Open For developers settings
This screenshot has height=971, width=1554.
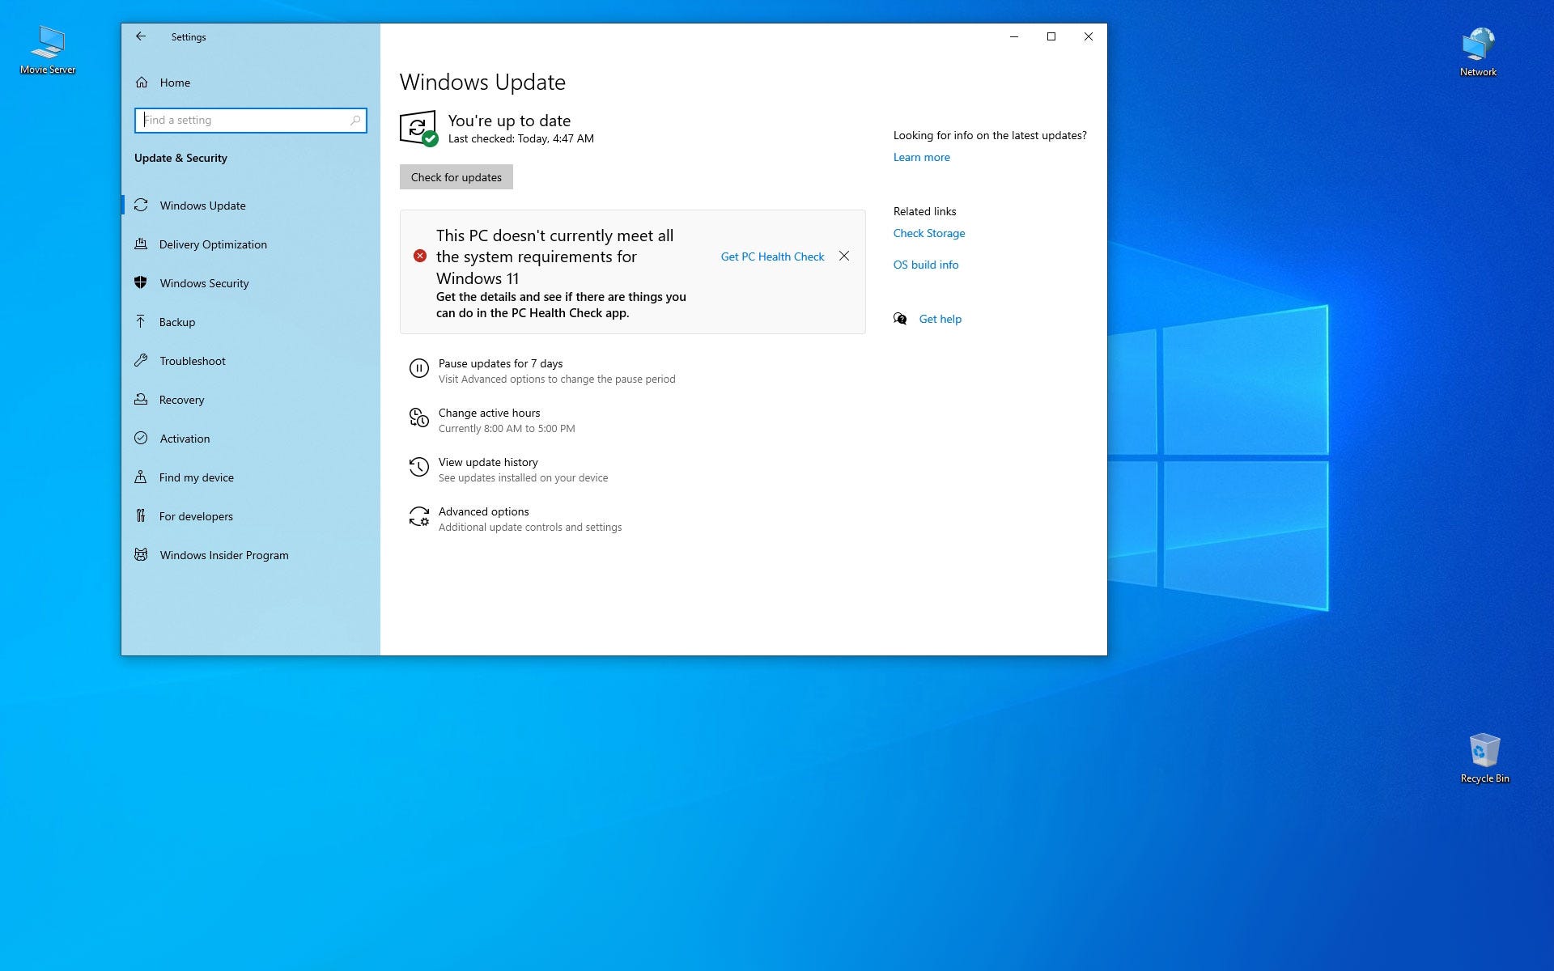coord(251,516)
